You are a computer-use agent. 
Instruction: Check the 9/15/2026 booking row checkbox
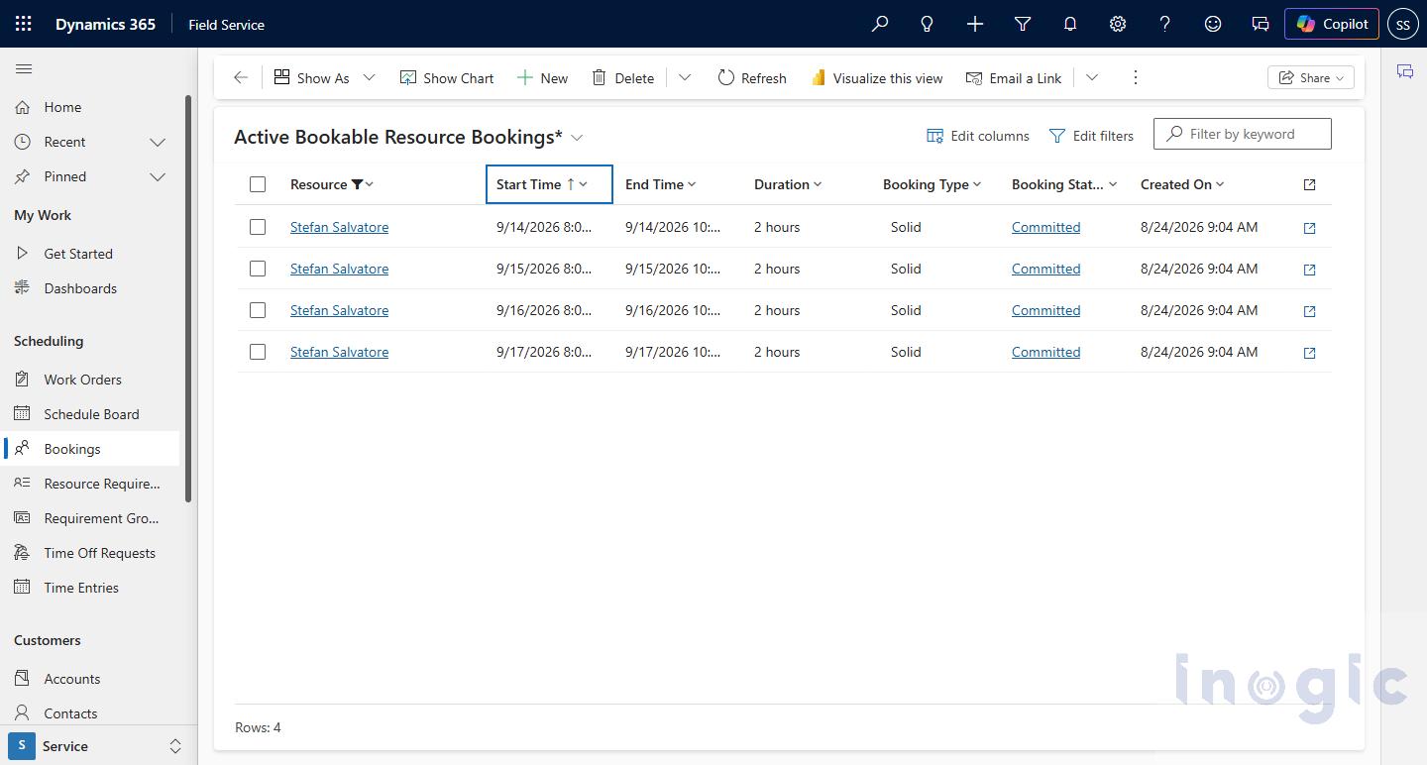[258, 269]
